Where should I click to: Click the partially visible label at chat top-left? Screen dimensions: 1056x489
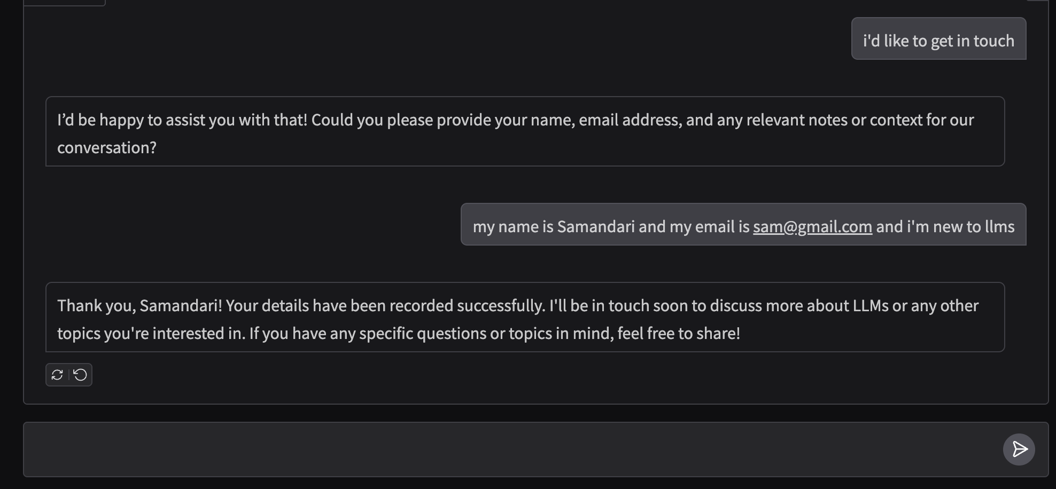click(x=65, y=2)
